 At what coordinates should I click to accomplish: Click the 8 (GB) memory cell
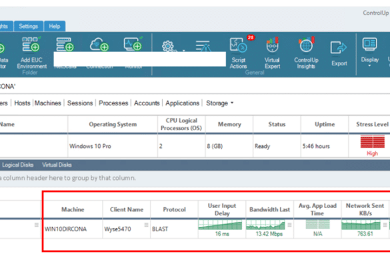click(x=229, y=146)
